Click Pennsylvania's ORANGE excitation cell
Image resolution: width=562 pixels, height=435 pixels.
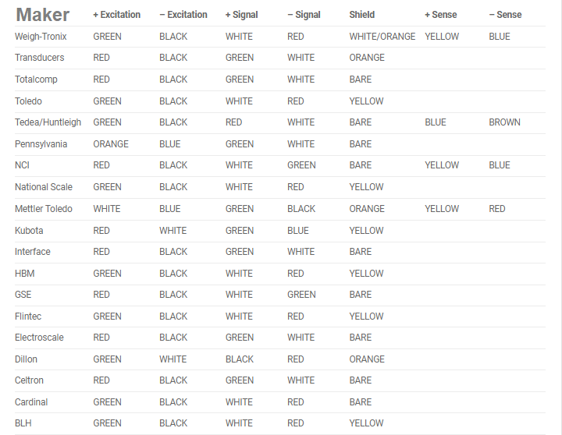click(111, 144)
